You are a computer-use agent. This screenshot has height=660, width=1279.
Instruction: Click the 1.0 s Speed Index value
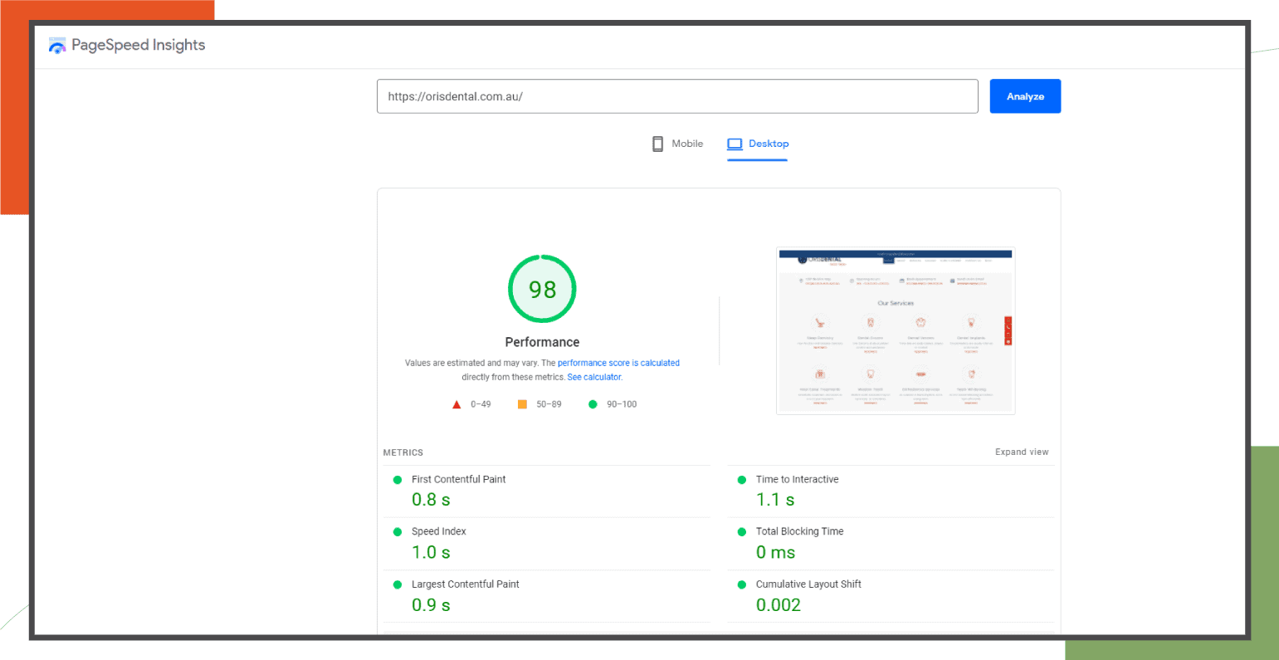(431, 552)
